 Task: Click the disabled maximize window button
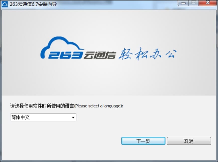pyautogui.click(x=193, y=3)
